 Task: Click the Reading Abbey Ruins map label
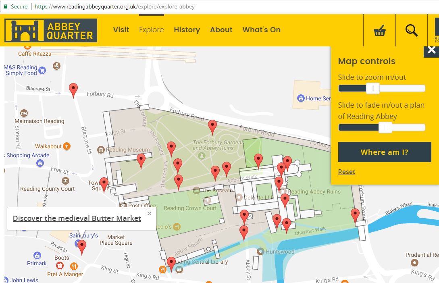click(x=314, y=192)
